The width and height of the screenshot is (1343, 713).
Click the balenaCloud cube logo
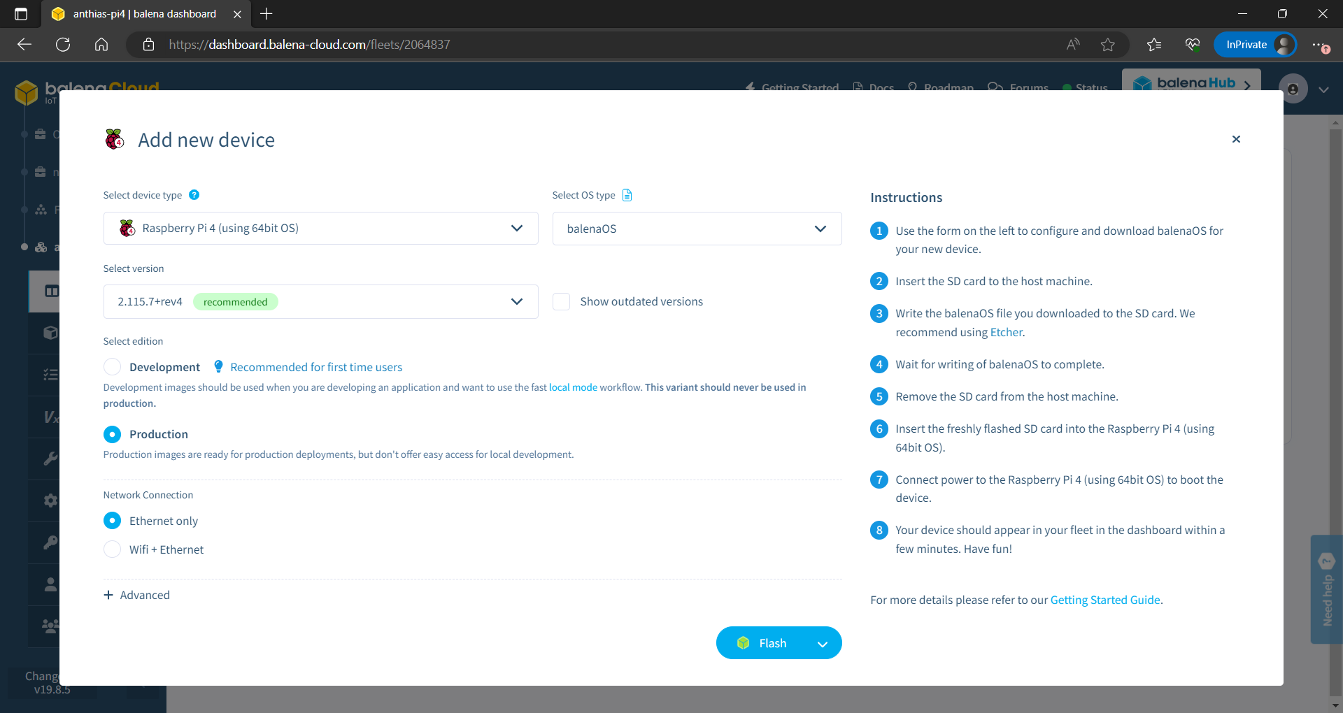click(27, 92)
